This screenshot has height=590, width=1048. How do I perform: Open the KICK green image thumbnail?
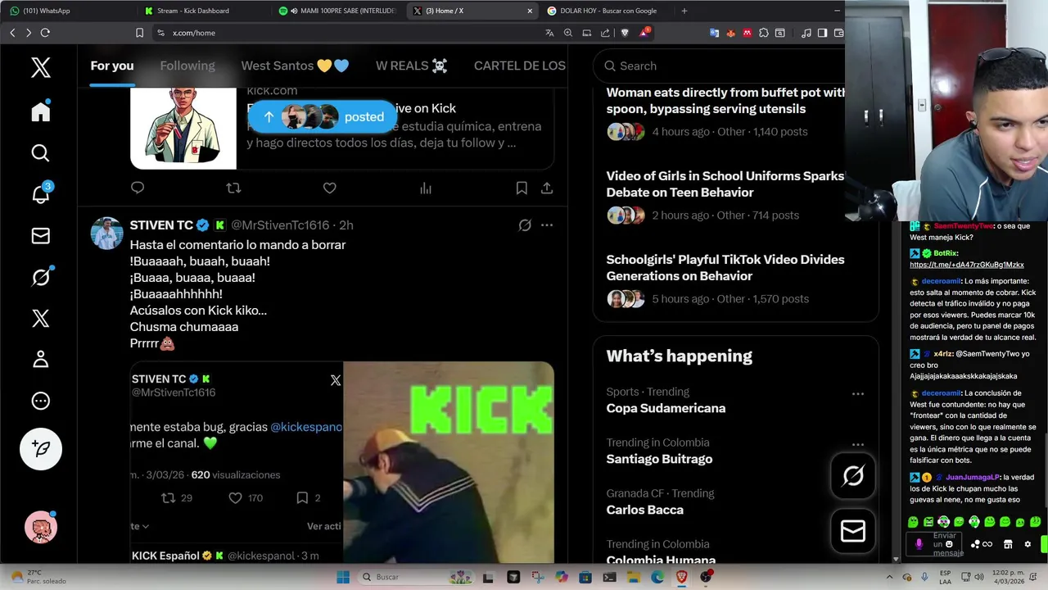(x=449, y=462)
